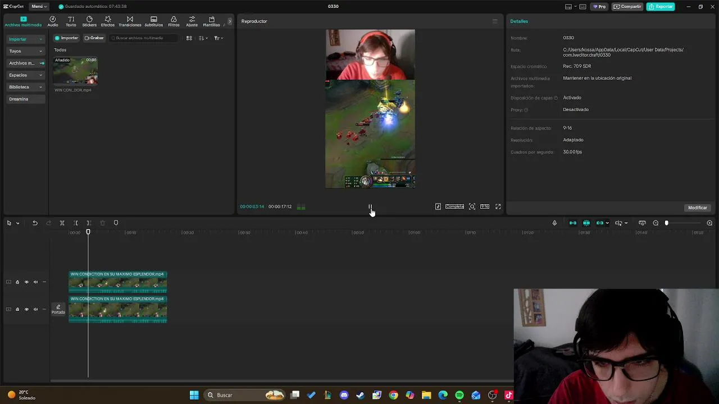Mute the lower main track

pyautogui.click(x=35, y=309)
